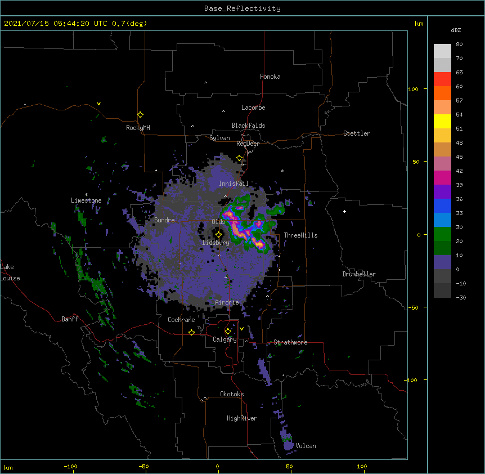485x474 pixels.
Task: Click the Didsbury town label
Action: [216, 243]
